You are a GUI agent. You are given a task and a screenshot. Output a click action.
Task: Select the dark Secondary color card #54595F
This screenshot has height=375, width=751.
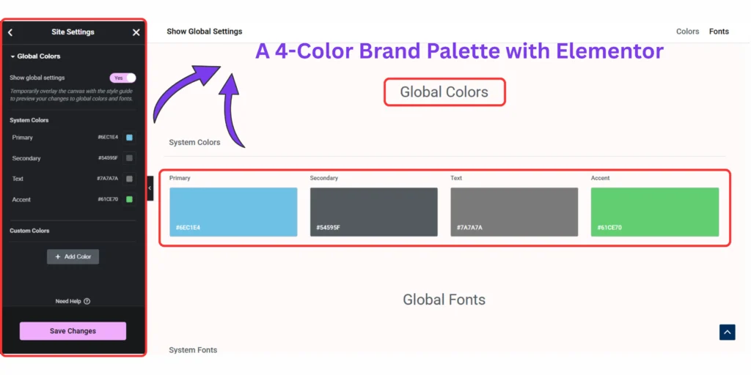[x=373, y=212]
